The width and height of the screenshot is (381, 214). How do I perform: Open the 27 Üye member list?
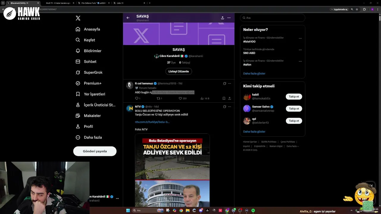click(x=171, y=62)
